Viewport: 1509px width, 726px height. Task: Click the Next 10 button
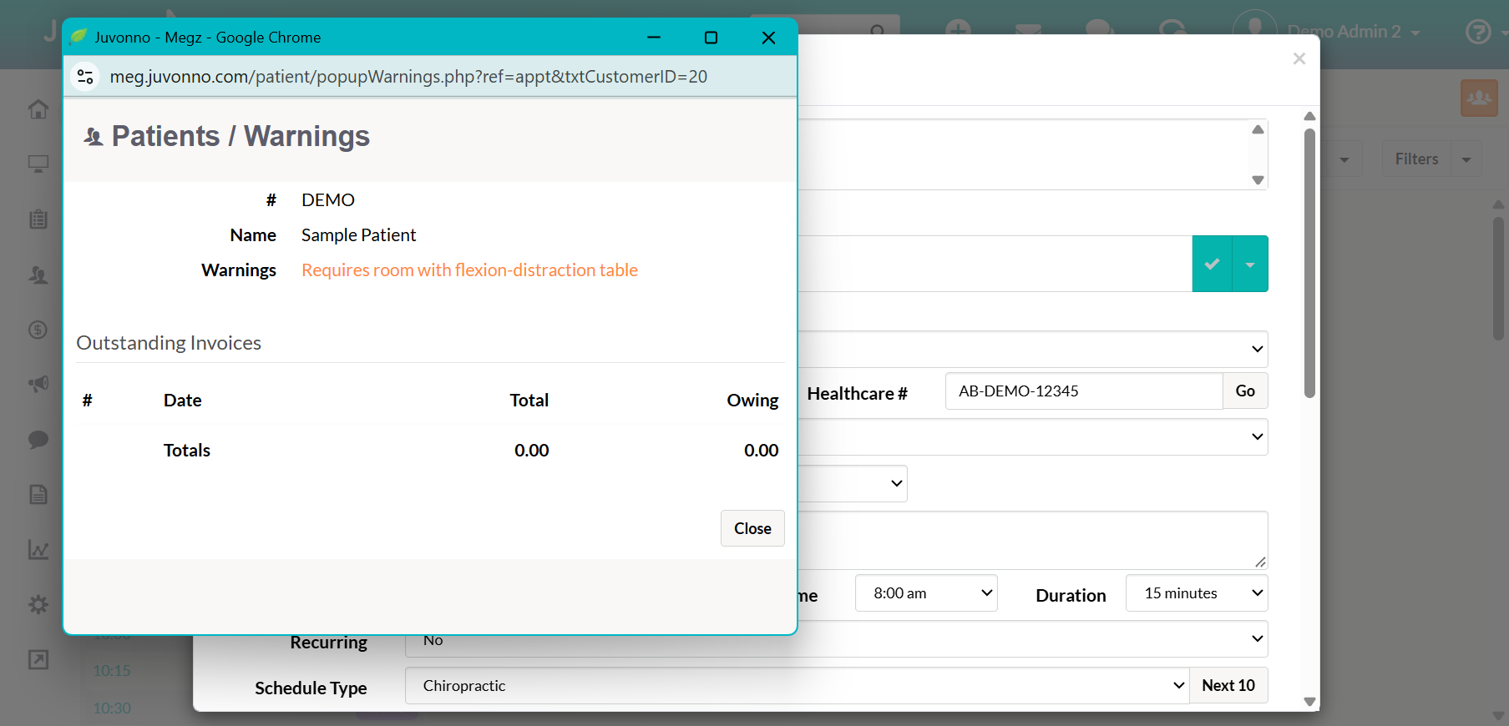(1228, 685)
